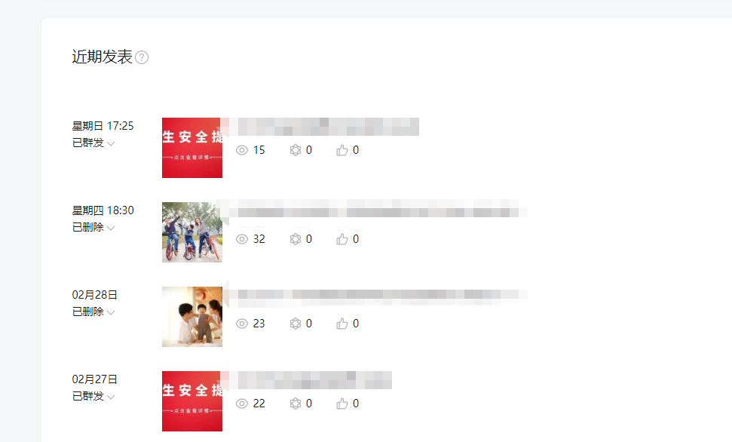Open the red thumbnail of 02月27日 post
The image size is (732, 442).
click(x=192, y=401)
